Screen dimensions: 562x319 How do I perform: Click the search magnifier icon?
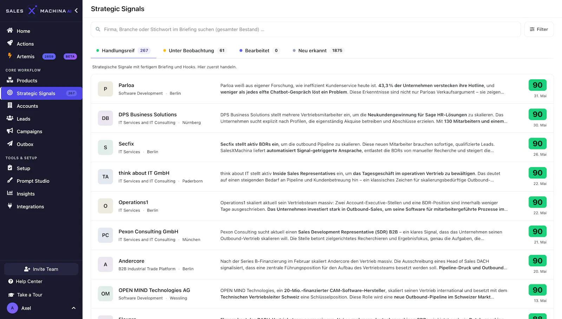pos(98,30)
